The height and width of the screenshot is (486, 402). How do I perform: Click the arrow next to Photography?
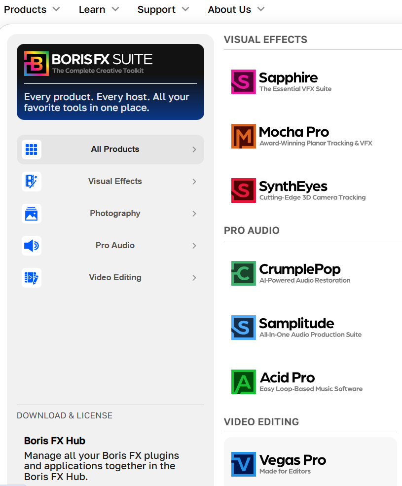(x=194, y=214)
